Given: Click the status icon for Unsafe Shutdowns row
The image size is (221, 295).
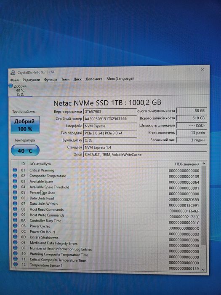Looking at the screenshot, I should point(16,237).
